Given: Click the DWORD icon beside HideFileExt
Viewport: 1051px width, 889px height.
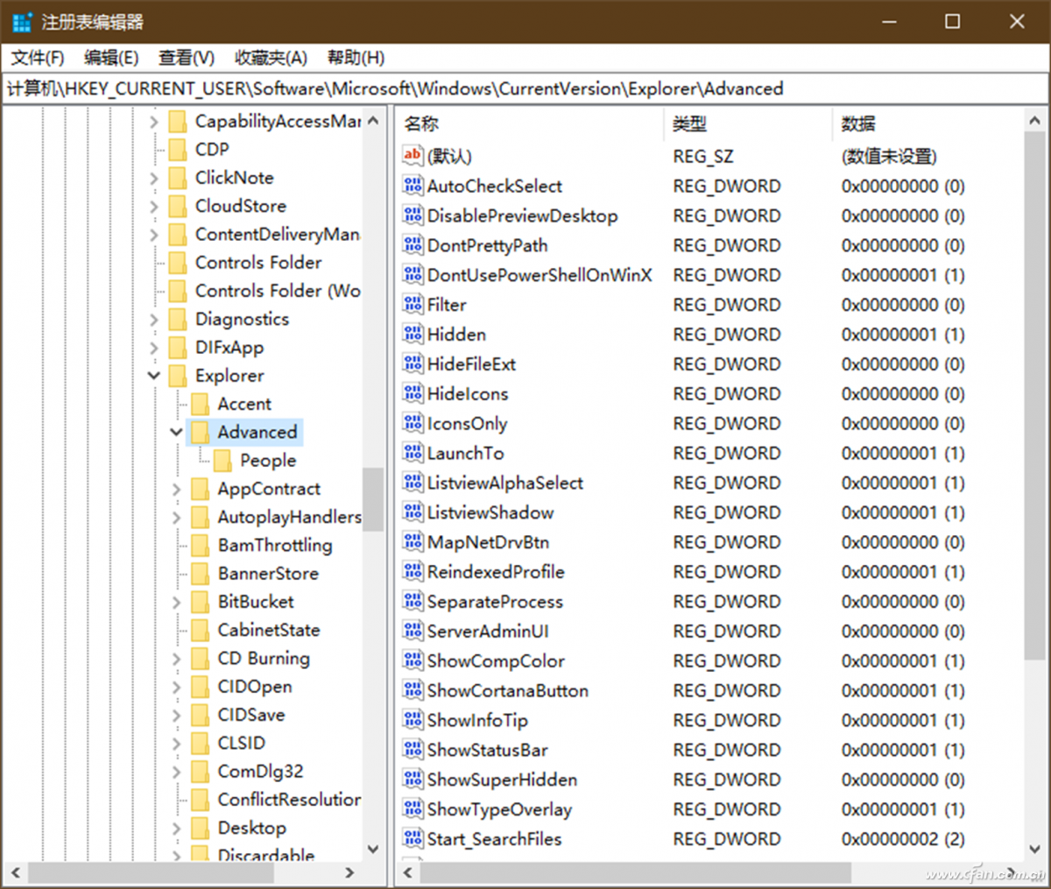Looking at the screenshot, I should 412,363.
